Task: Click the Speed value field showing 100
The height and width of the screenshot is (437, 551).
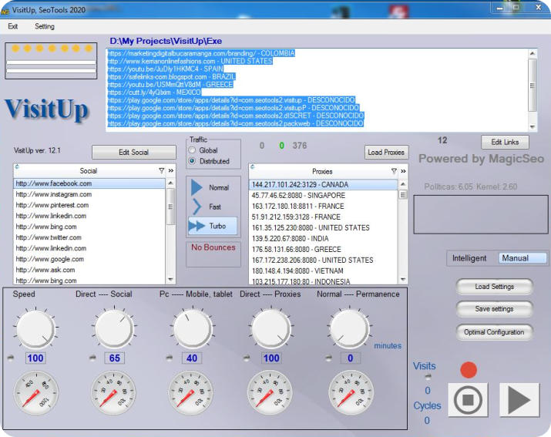Action: click(x=35, y=358)
